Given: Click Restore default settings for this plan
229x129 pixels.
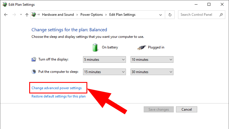Looking at the screenshot, I should pyautogui.click(x=58, y=96).
